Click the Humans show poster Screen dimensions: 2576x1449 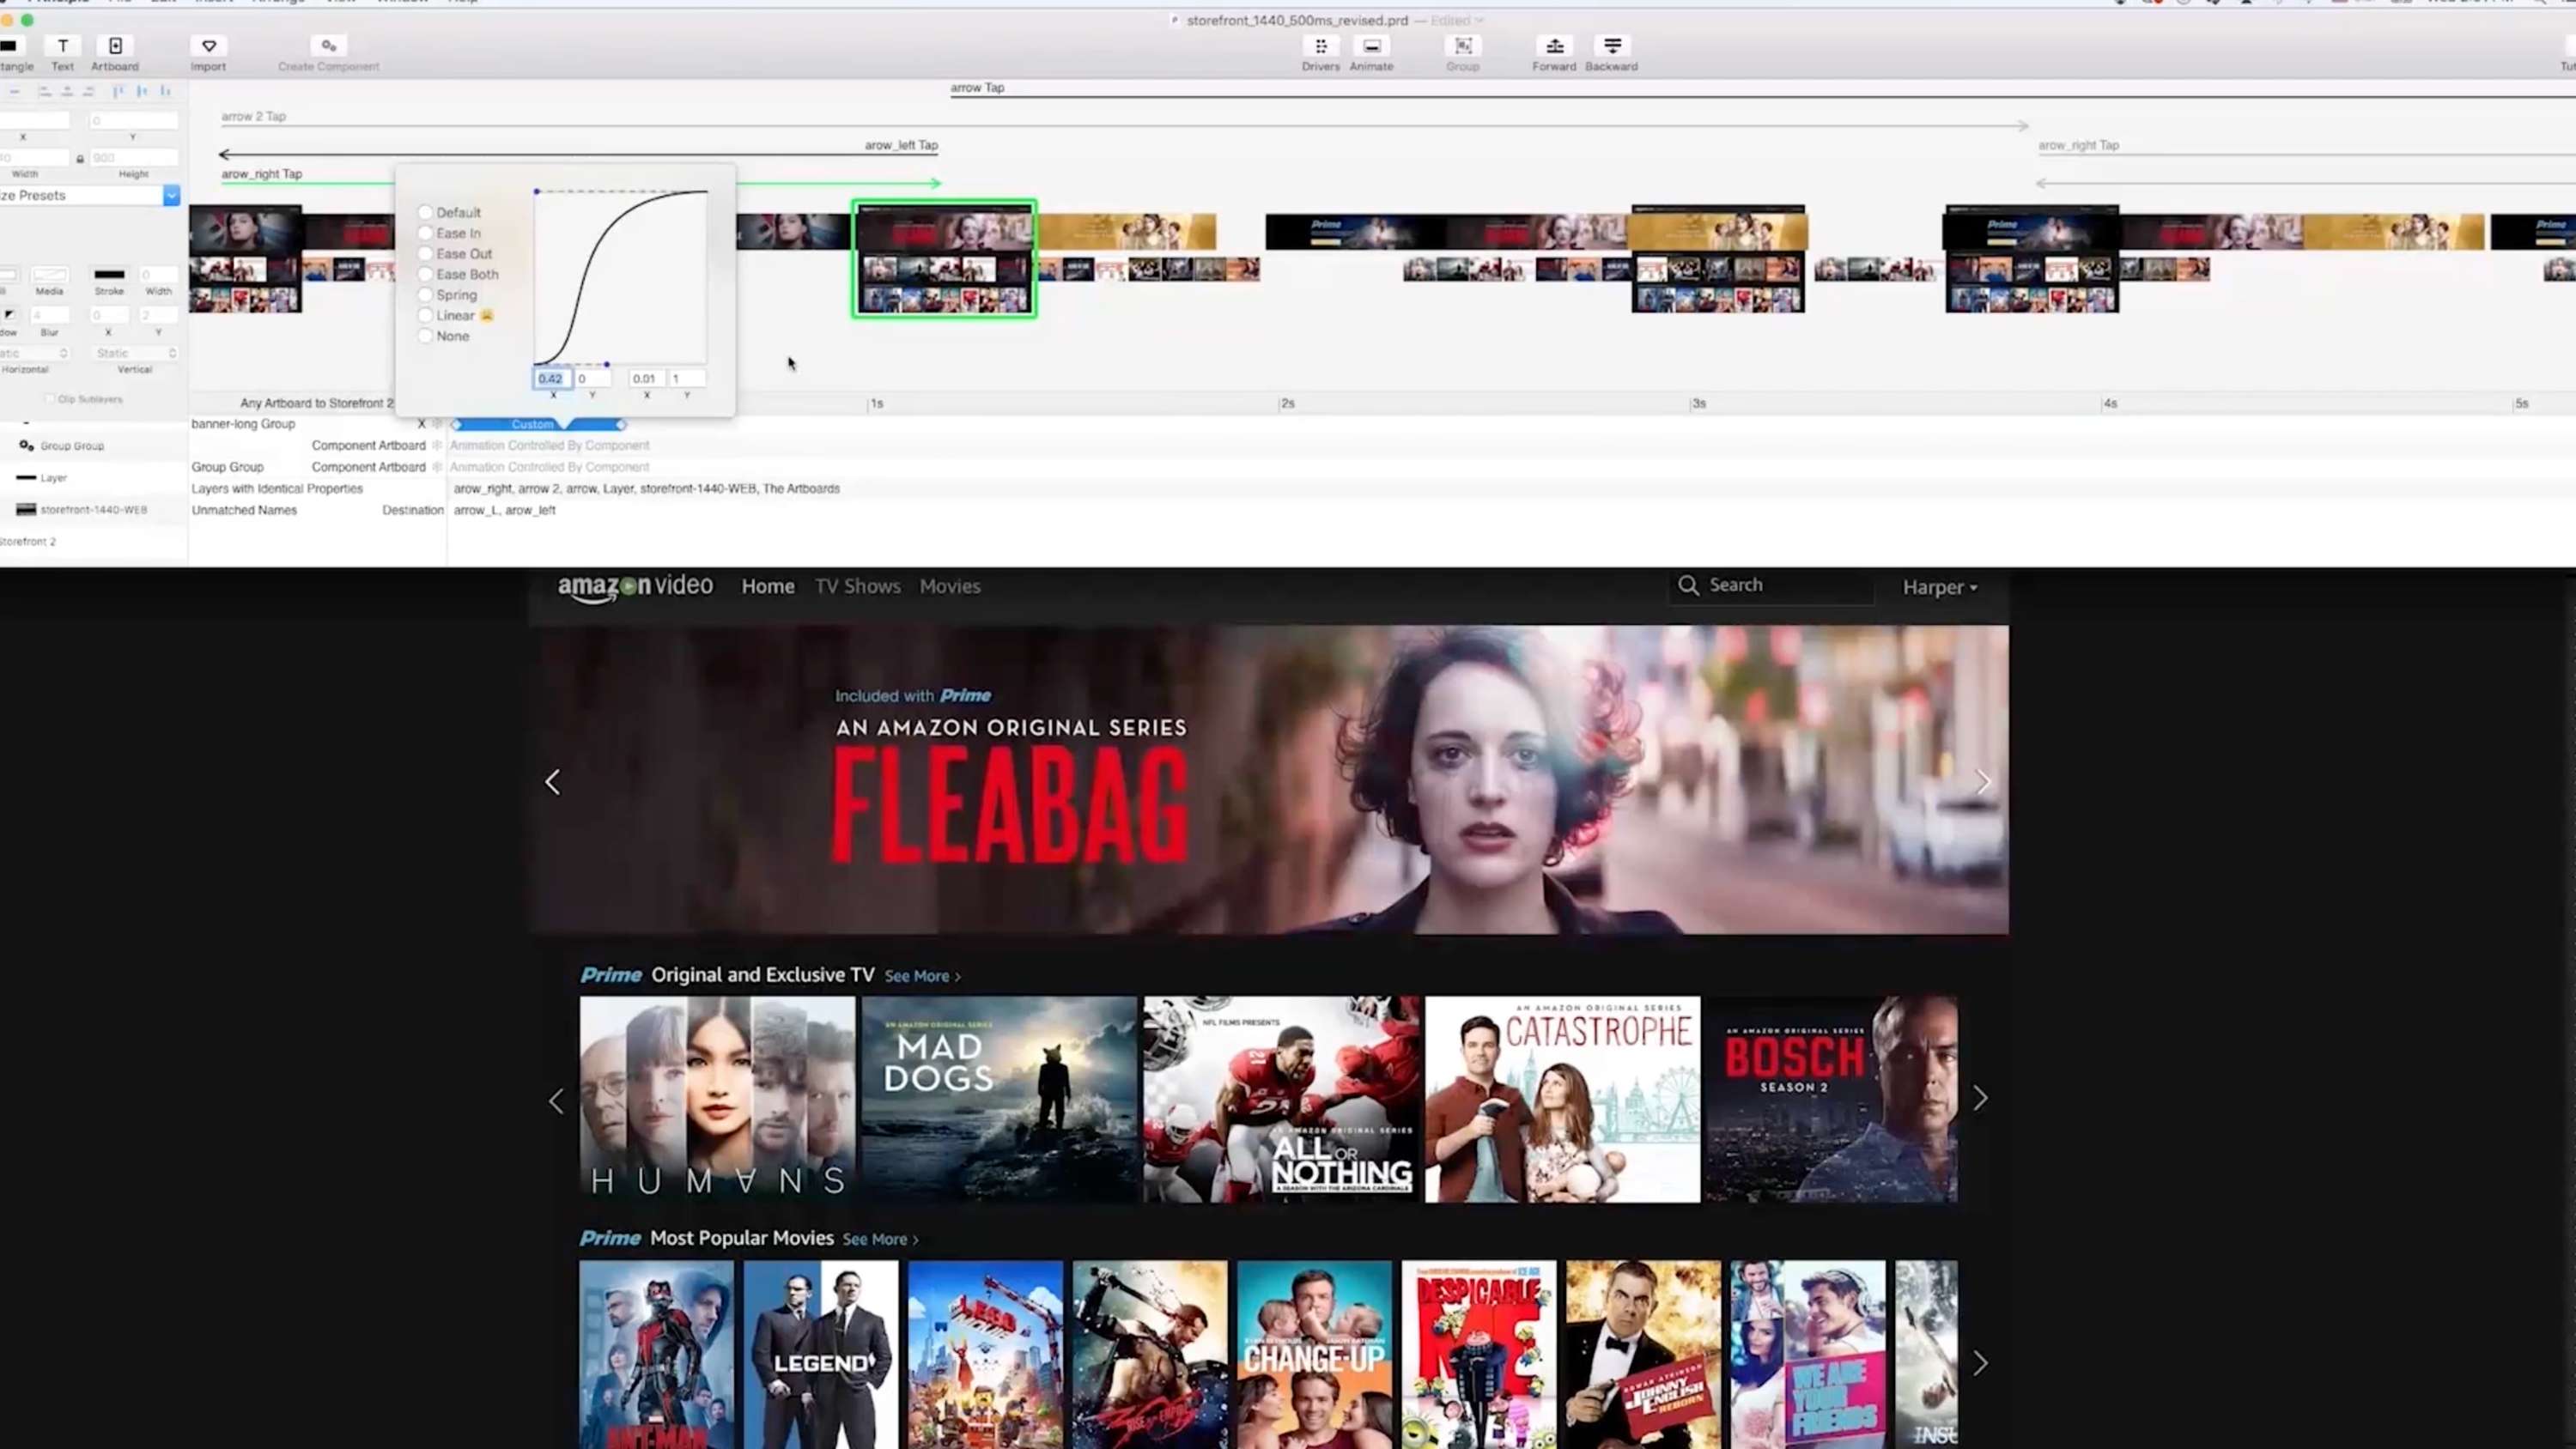coord(717,1099)
